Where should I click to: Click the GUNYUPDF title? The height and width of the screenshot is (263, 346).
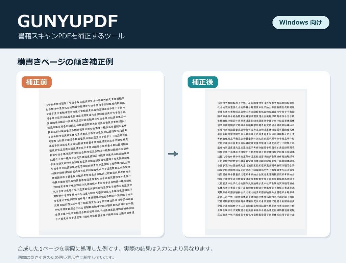(x=68, y=21)
